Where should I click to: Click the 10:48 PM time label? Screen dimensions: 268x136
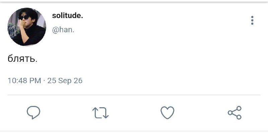[24, 81]
